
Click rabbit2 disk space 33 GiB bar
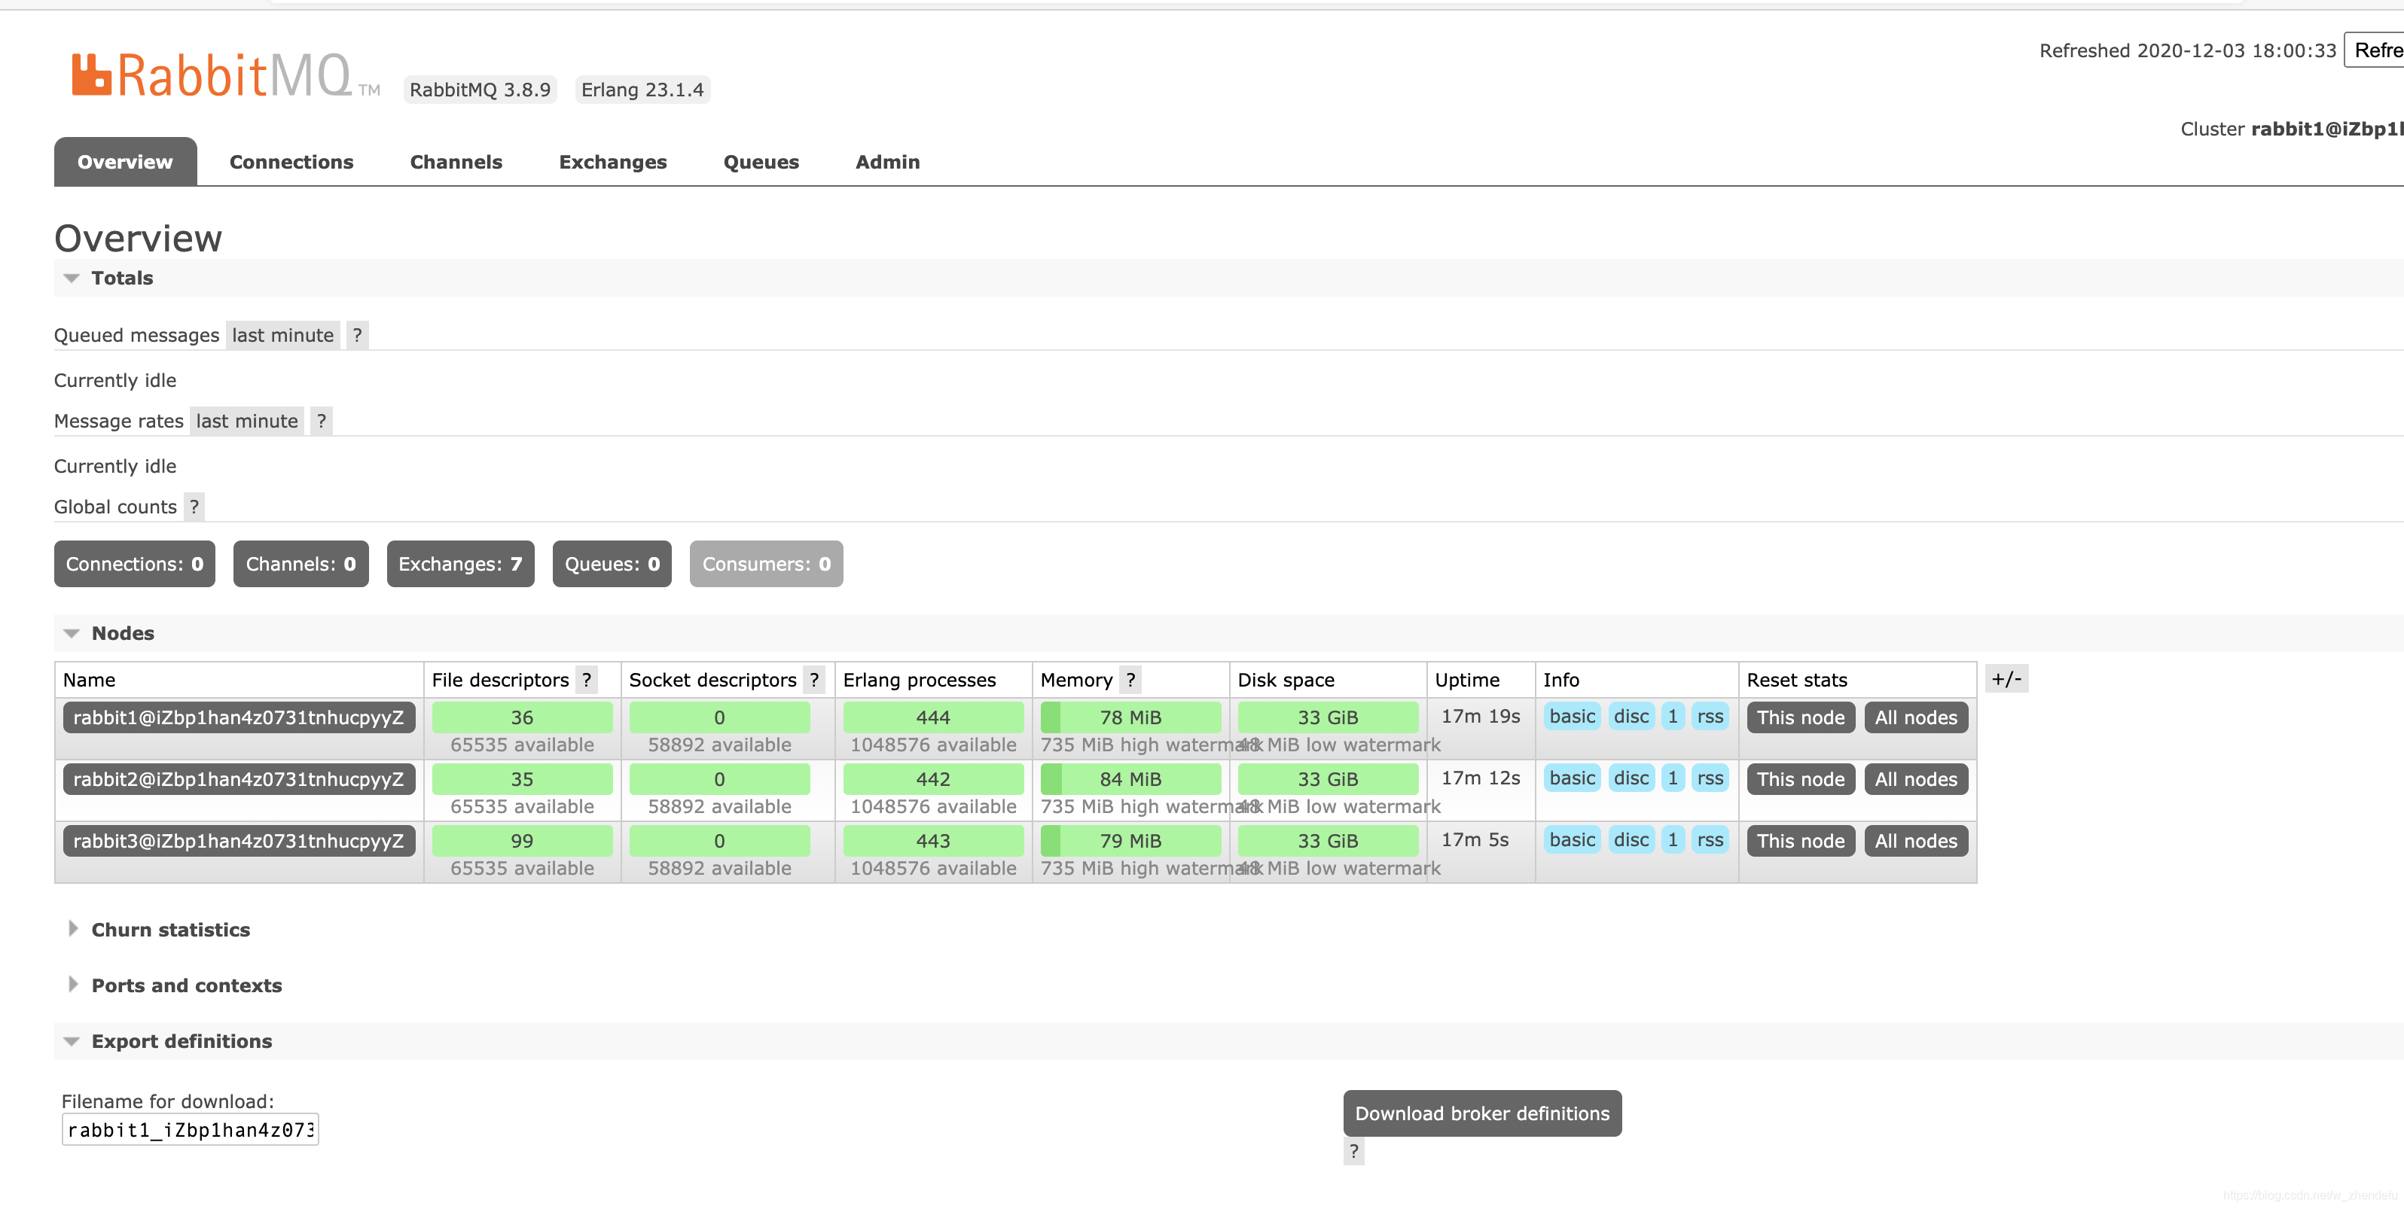1328,779
